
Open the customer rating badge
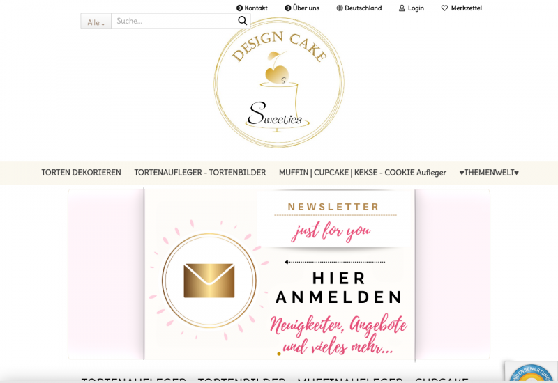pyautogui.click(x=531, y=373)
